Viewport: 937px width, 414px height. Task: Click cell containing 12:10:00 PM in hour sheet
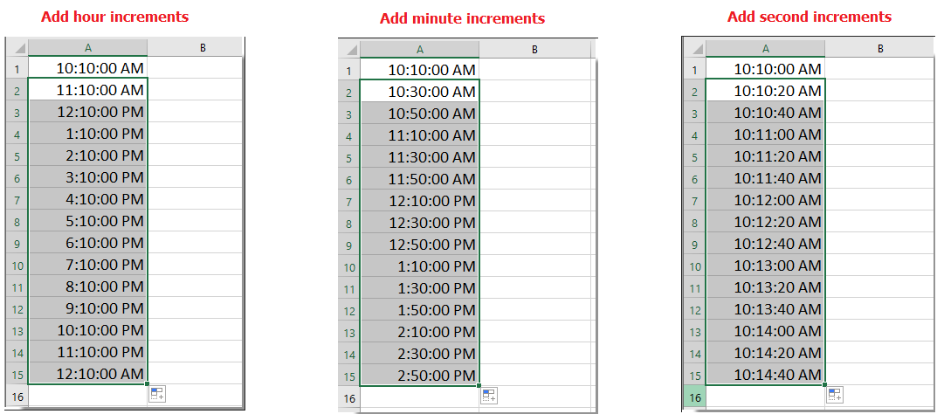coord(88,112)
